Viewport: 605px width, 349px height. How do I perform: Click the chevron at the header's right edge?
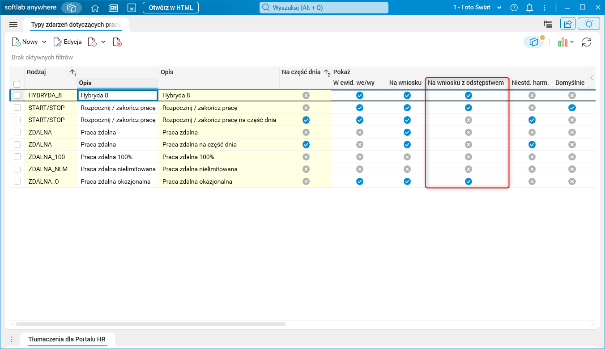coord(592,78)
